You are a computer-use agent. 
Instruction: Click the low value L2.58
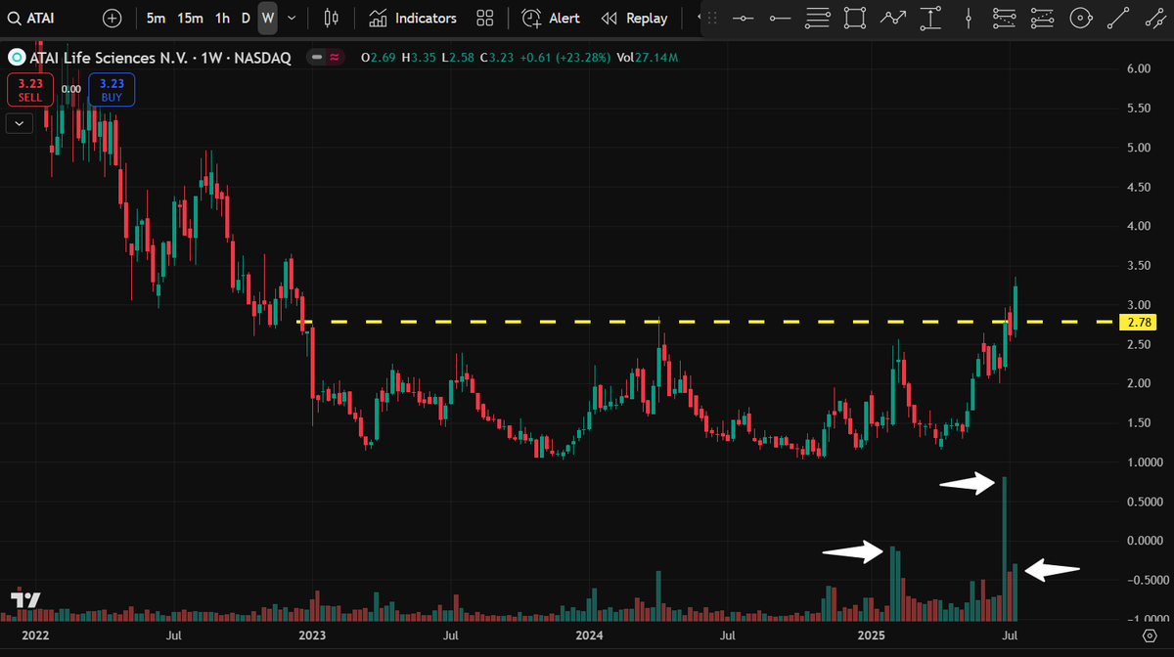click(458, 59)
